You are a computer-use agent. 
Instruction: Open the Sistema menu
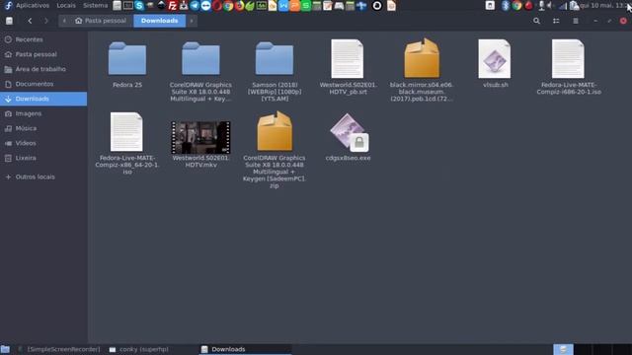click(x=96, y=6)
